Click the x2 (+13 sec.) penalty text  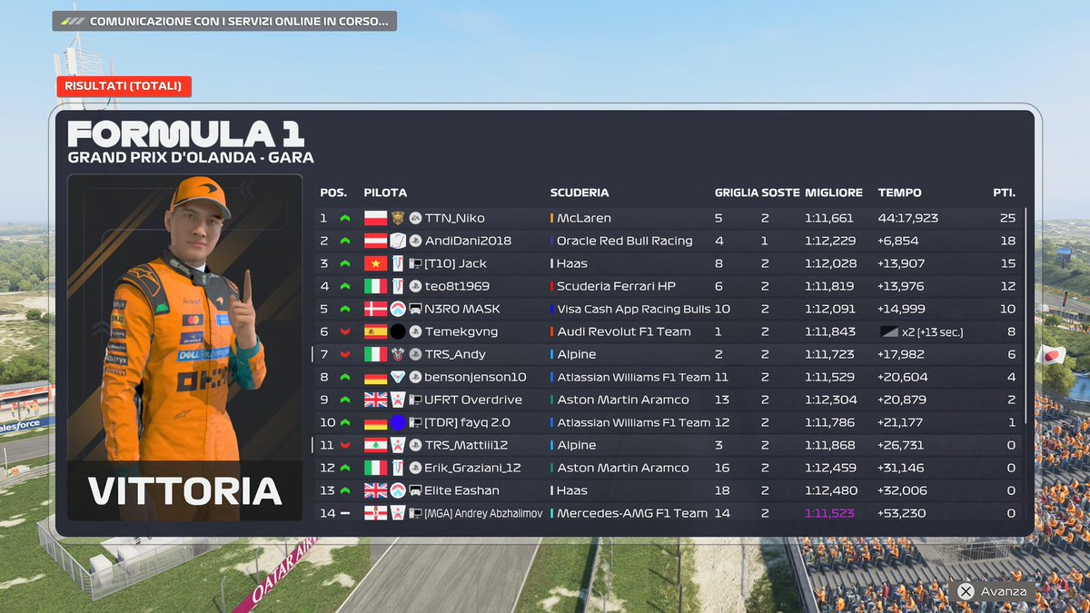933,331
